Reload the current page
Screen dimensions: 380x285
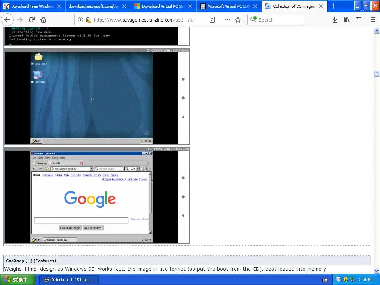(32, 20)
